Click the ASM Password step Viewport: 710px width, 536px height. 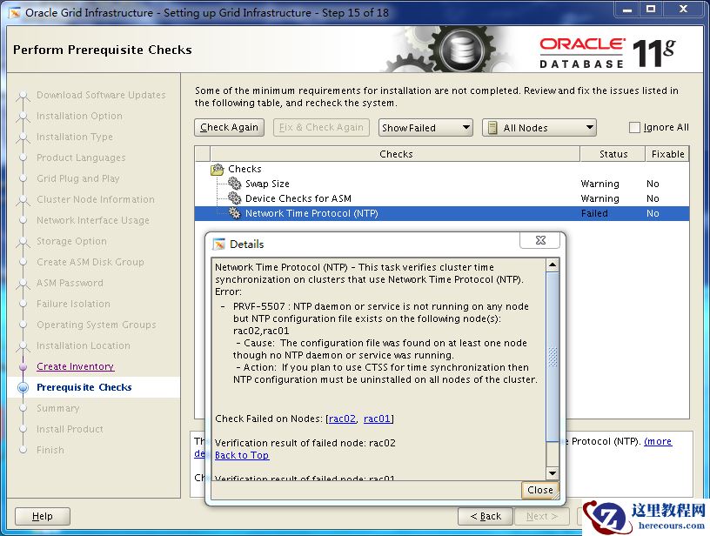click(70, 282)
